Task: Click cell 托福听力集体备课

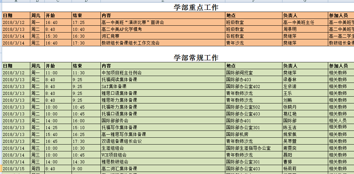Action: (x=163, y=107)
